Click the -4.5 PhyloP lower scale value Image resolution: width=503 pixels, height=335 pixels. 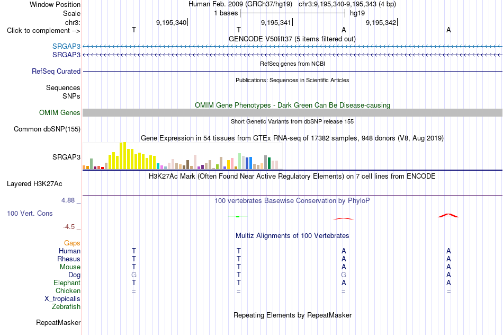(x=69, y=227)
